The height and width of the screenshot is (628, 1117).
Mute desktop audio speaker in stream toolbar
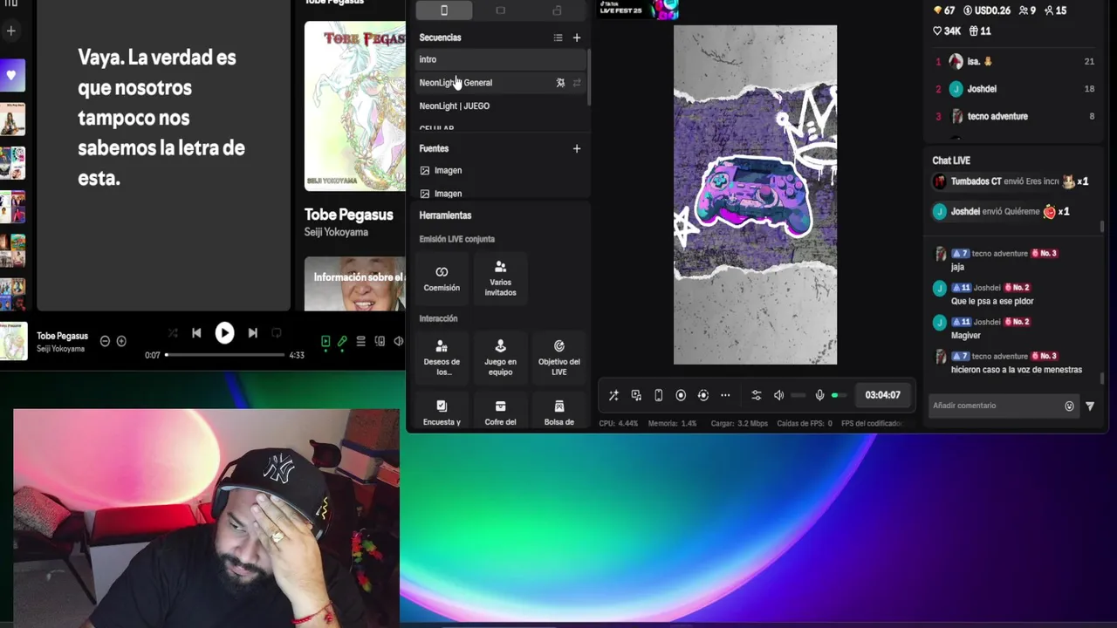[779, 395]
